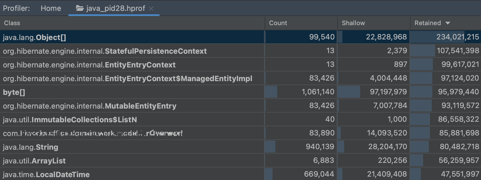This screenshot has width=481, height=180.
Task: Click shallow size 22,828,968
Action: 386,37
